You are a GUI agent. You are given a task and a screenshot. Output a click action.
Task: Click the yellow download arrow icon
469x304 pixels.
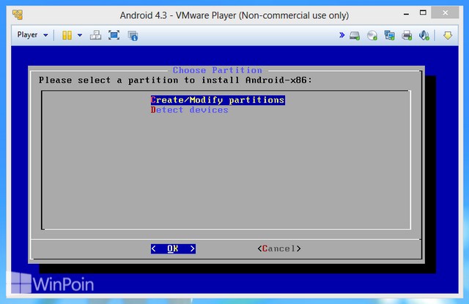click(x=448, y=36)
